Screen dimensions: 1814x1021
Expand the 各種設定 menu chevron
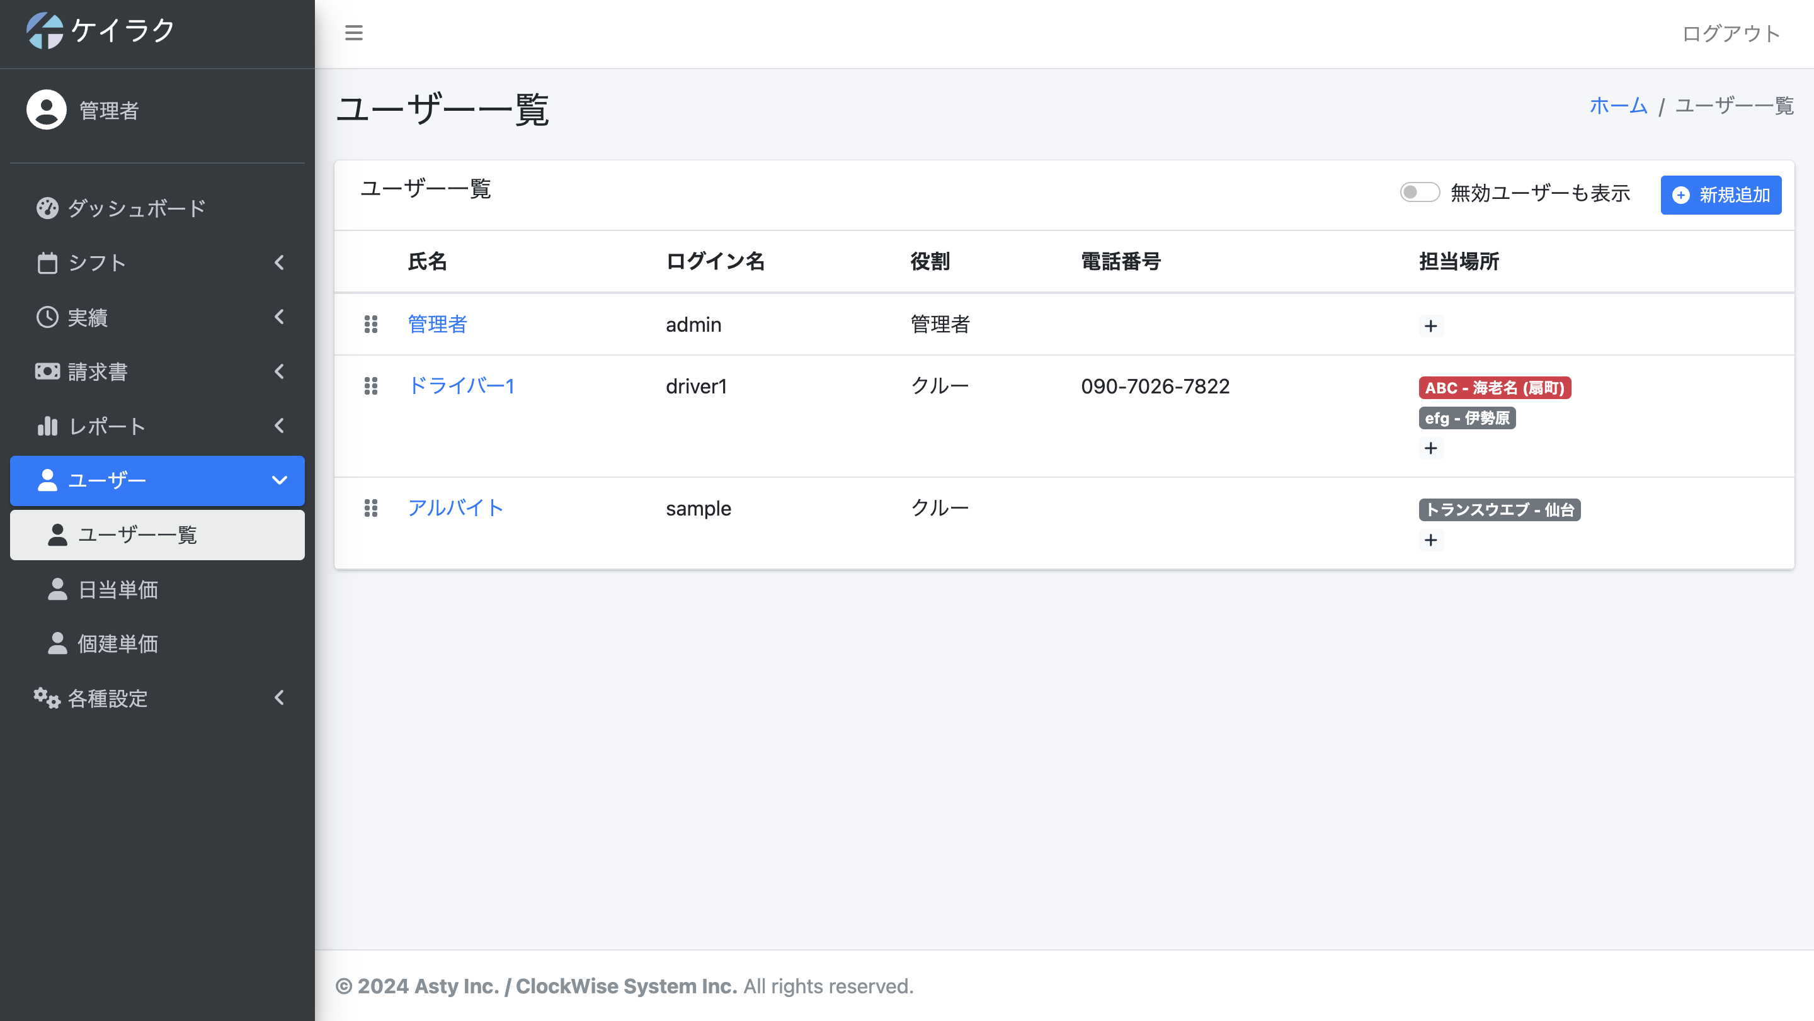(280, 697)
